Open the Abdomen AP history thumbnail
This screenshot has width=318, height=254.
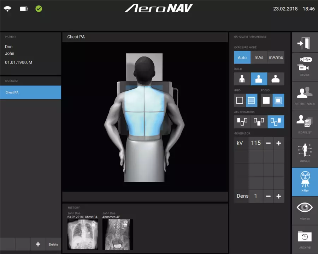click(118, 234)
